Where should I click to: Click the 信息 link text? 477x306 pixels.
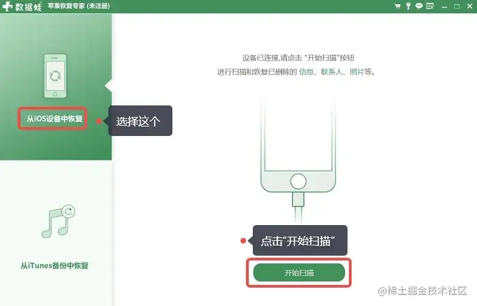[306, 72]
